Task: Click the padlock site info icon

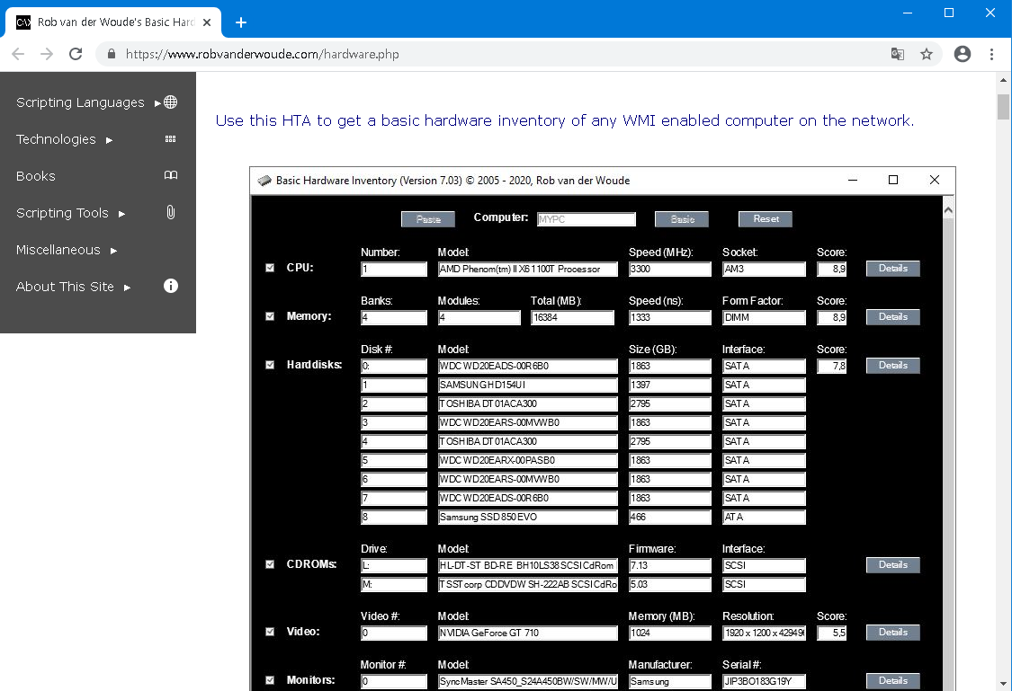Action: [112, 54]
